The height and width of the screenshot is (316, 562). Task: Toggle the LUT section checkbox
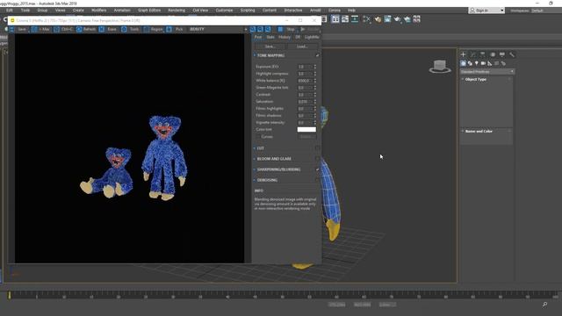[x=317, y=148]
